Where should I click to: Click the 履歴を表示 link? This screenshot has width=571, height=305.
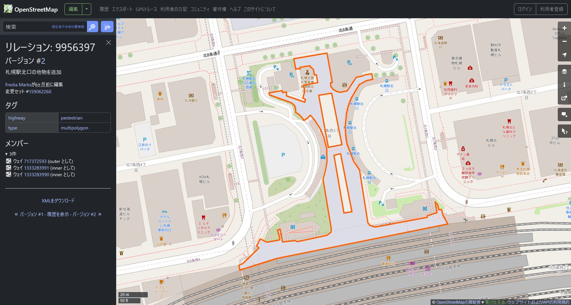[x=58, y=214]
